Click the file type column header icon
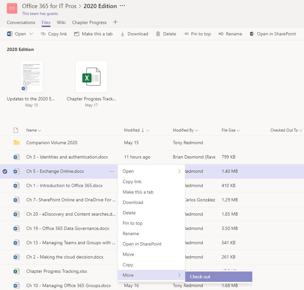This screenshot has height=290, width=304. click(x=16, y=130)
